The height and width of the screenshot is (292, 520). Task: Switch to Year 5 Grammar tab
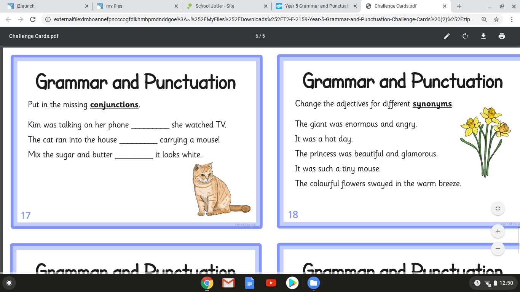tap(316, 6)
